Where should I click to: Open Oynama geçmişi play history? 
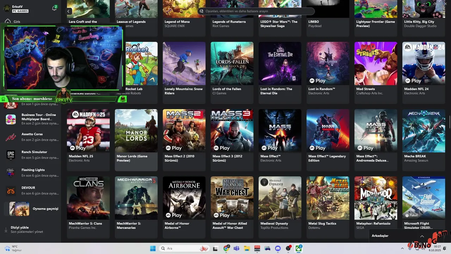pos(32,209)
